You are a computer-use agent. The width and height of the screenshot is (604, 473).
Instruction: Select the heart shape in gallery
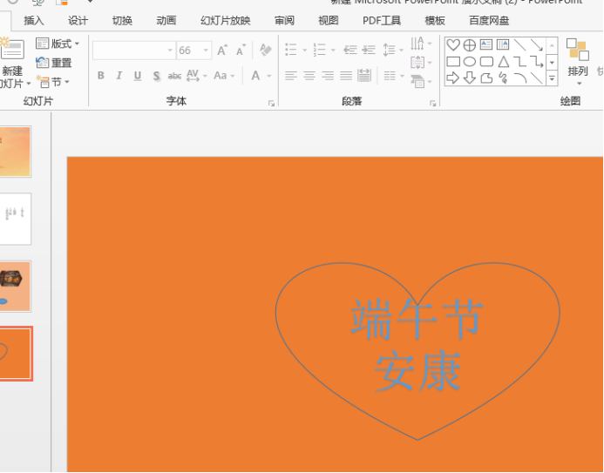coord(453,45)
